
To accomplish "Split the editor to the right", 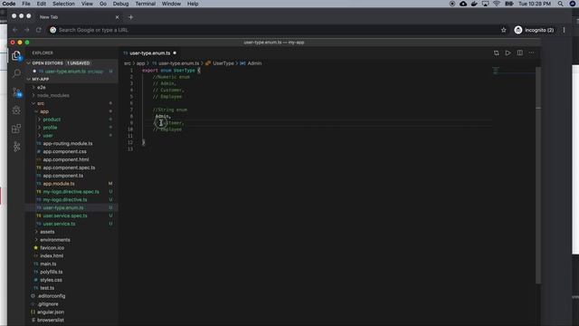I will point(519,53).
